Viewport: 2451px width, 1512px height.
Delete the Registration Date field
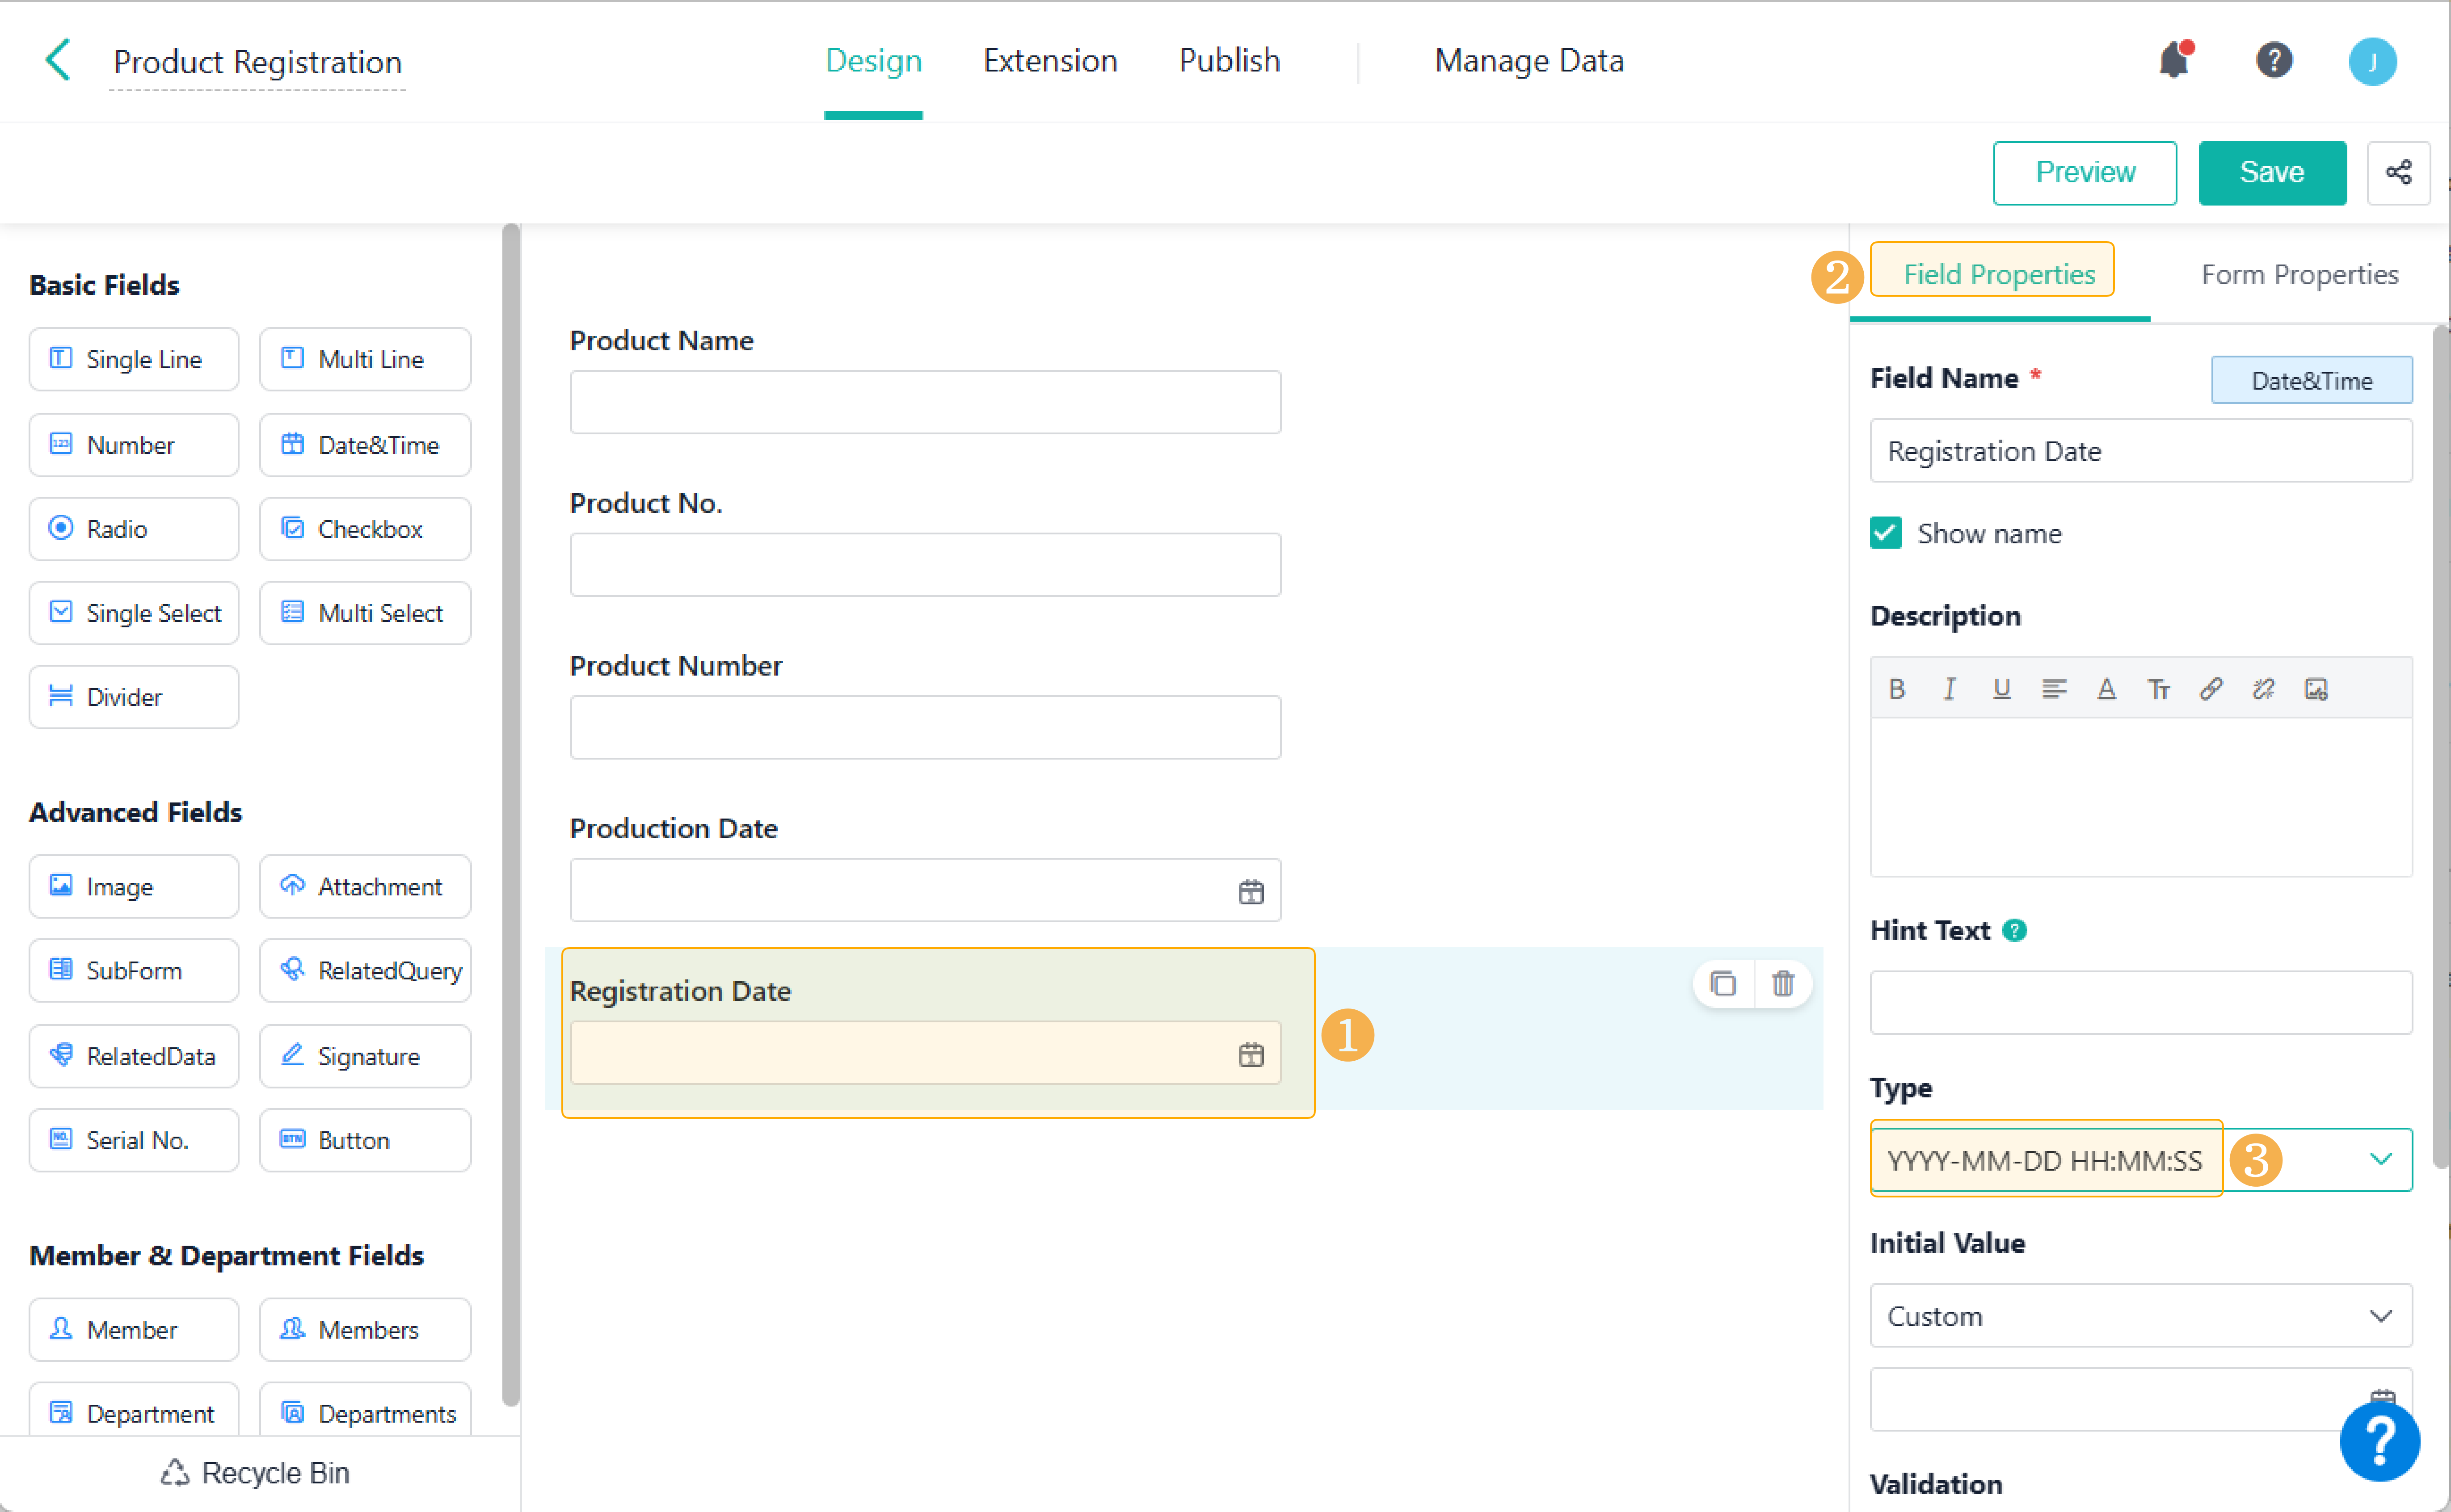[x=1782, y=984]
